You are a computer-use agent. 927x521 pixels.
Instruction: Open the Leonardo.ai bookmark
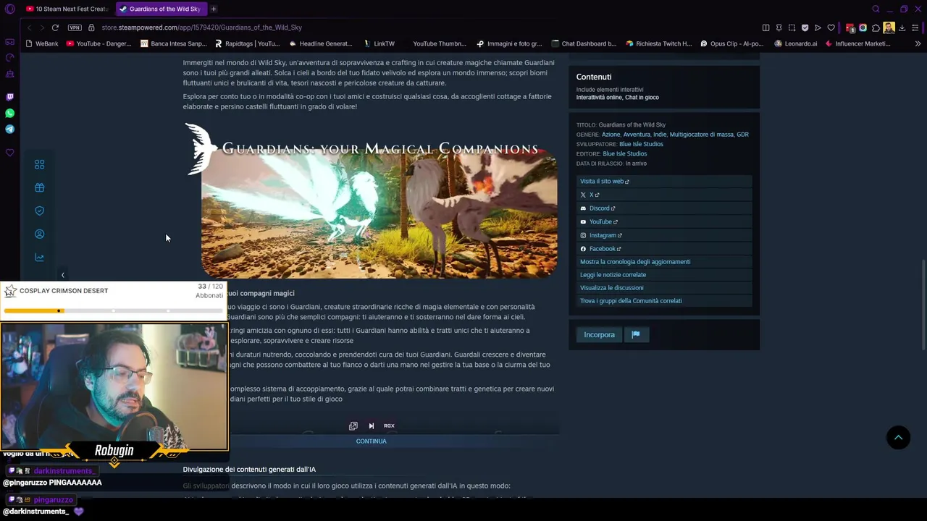pyautogui.click(x=795, y=43)
